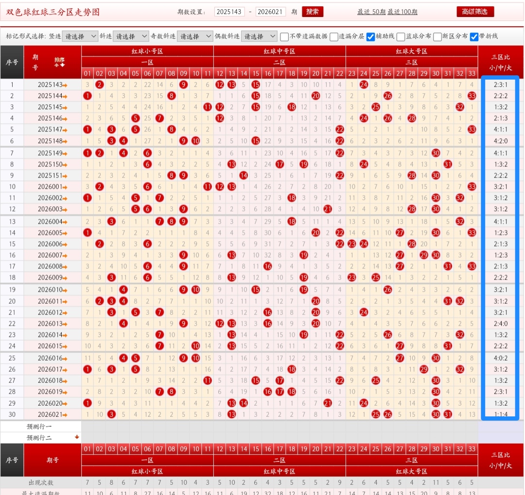Disable the 带折线 checkbox
Screen dimensions: 525x495
click(x=474, y=36)
